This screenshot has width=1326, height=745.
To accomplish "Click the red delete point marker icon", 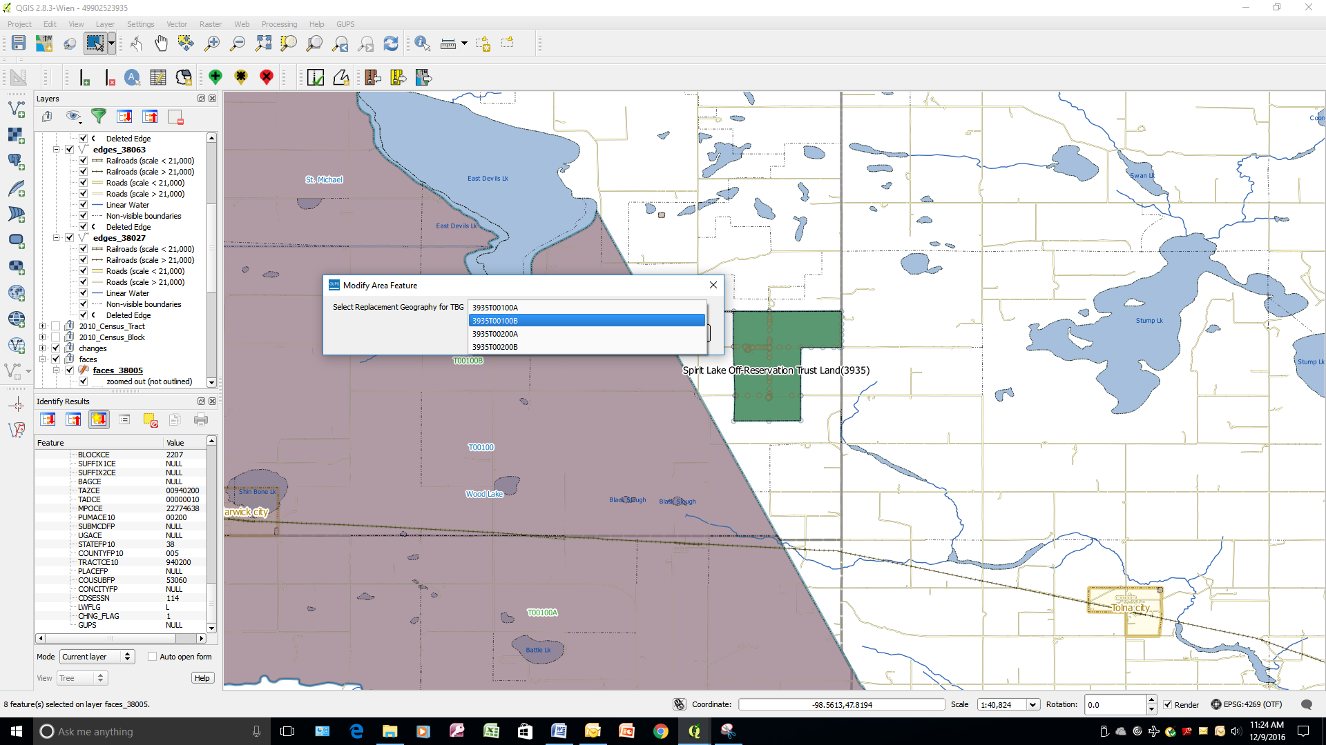I will tap(267, 77).
